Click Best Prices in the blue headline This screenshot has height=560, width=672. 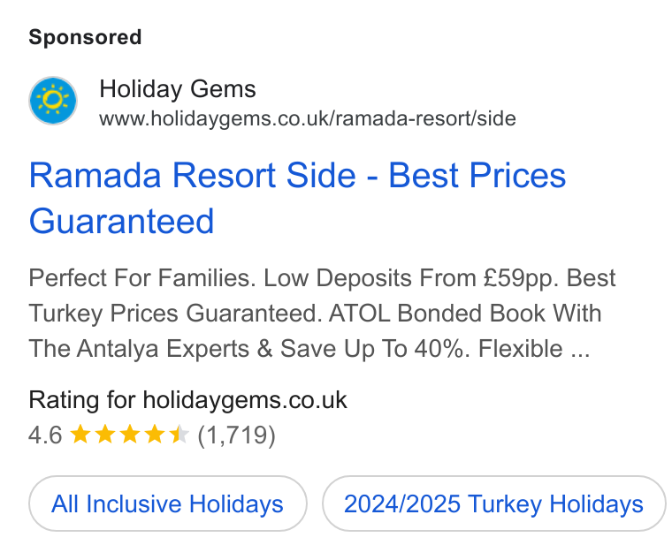tap(477, 176)
